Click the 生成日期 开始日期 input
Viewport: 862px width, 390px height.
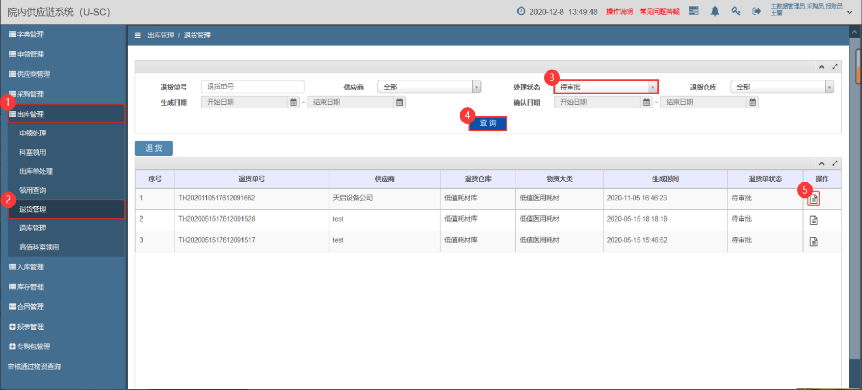[244, 102]
